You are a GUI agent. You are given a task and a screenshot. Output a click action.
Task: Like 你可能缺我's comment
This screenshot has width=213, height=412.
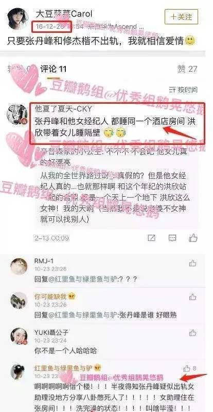(x=193, y=297)
